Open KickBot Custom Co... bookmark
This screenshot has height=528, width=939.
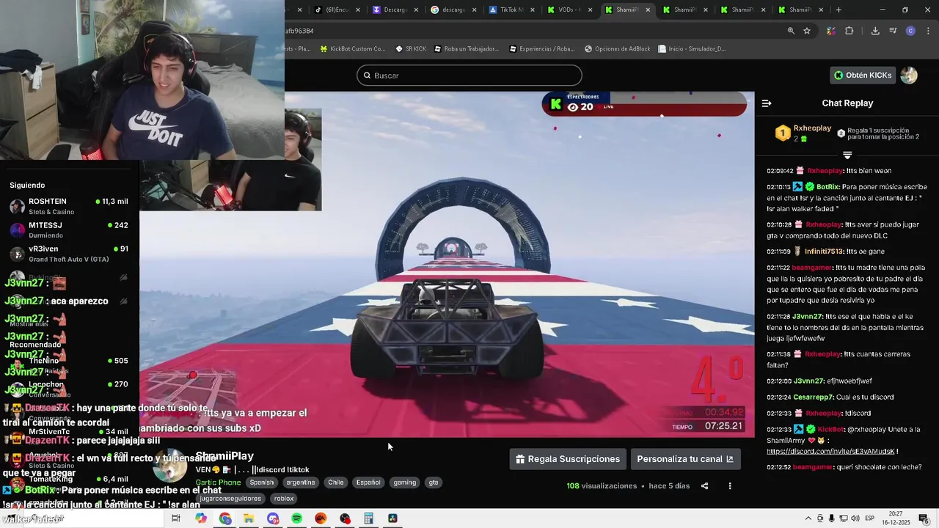tap(353, 49)
